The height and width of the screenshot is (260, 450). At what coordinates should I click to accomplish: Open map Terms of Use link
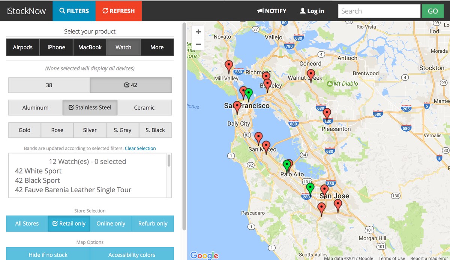tap(391, 258)
